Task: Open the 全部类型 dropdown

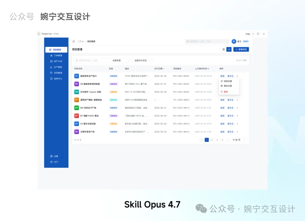Action: (x=121, y=60)
